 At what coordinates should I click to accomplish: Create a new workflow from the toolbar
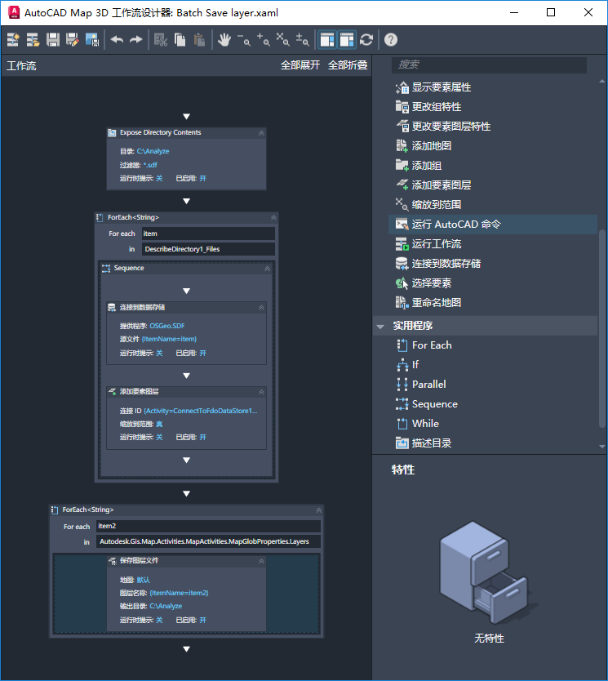pos(13,40)
